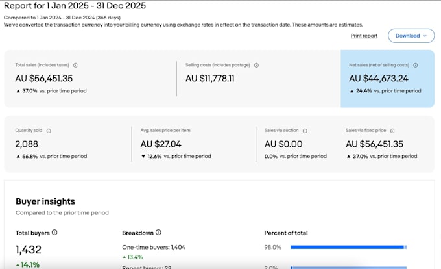Click the One-time buyers: 1,404 line
The width and height of the screenshot is (441, 269).
click(154, 248)
